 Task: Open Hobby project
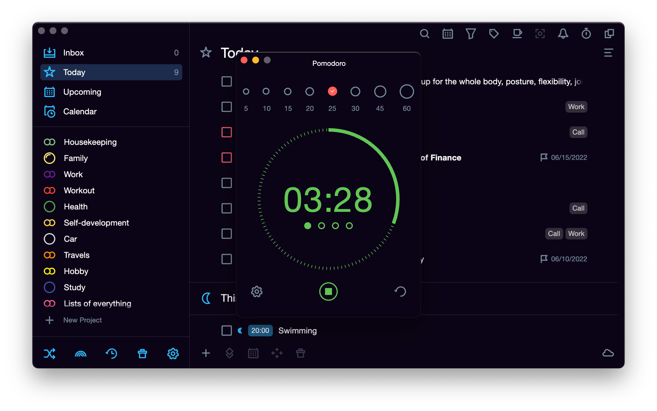[111, 271]
